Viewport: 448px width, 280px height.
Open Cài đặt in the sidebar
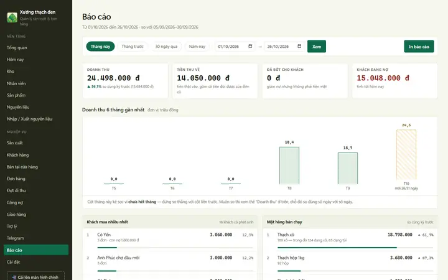click(x=35, y=262)
